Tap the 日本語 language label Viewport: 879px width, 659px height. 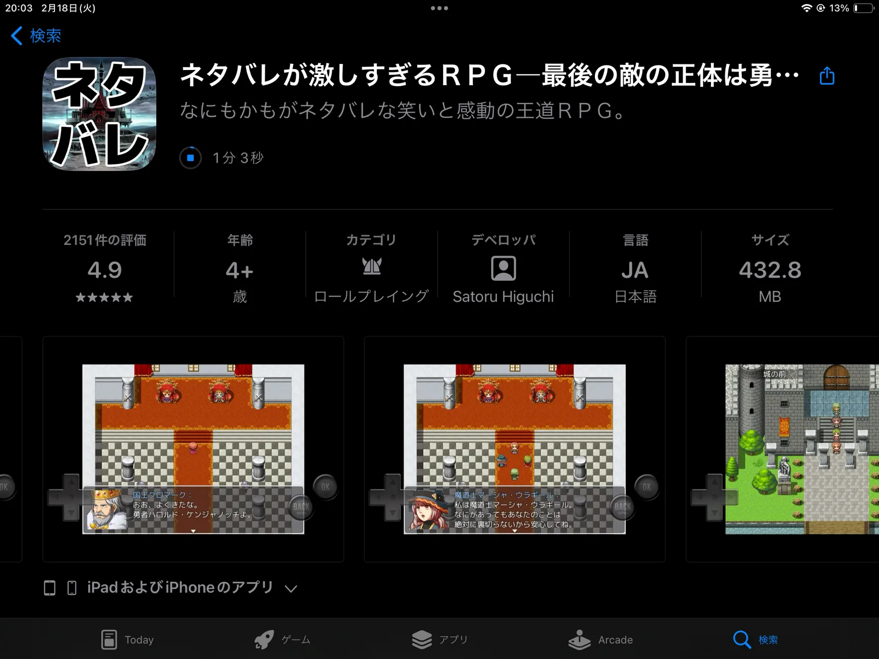pyautogui.click(x=635, y=297)
